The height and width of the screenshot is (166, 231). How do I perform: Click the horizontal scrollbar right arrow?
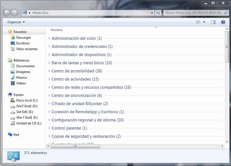(x=223, y=146)
